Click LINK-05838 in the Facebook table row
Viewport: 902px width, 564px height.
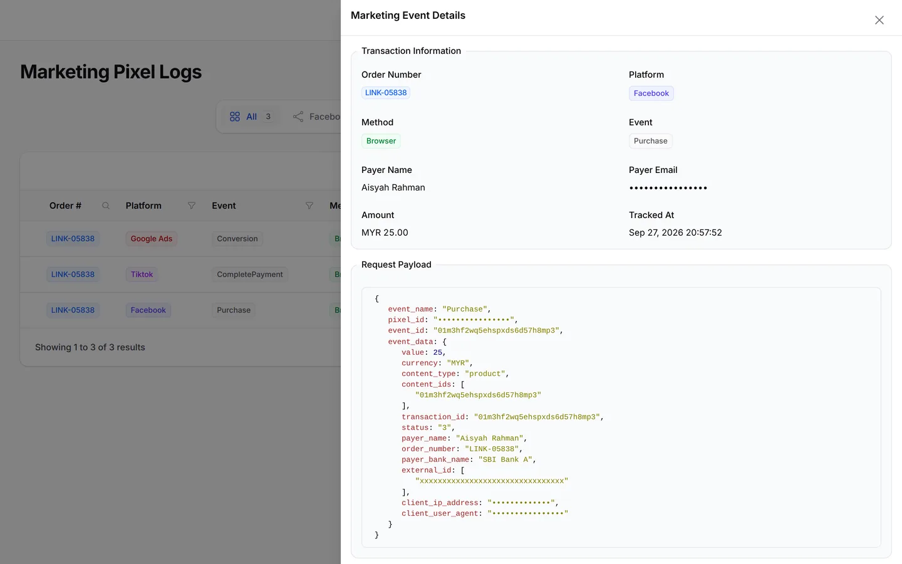(x=73, y=310)
